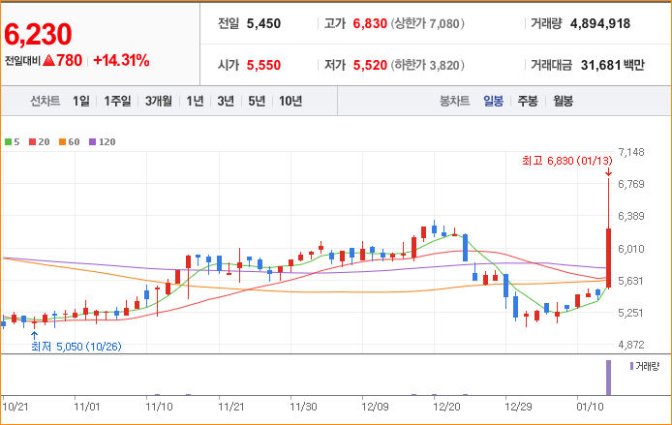Show the 5년 line chart
Viewport: 672px width, 425px height.
click(257, 101)
